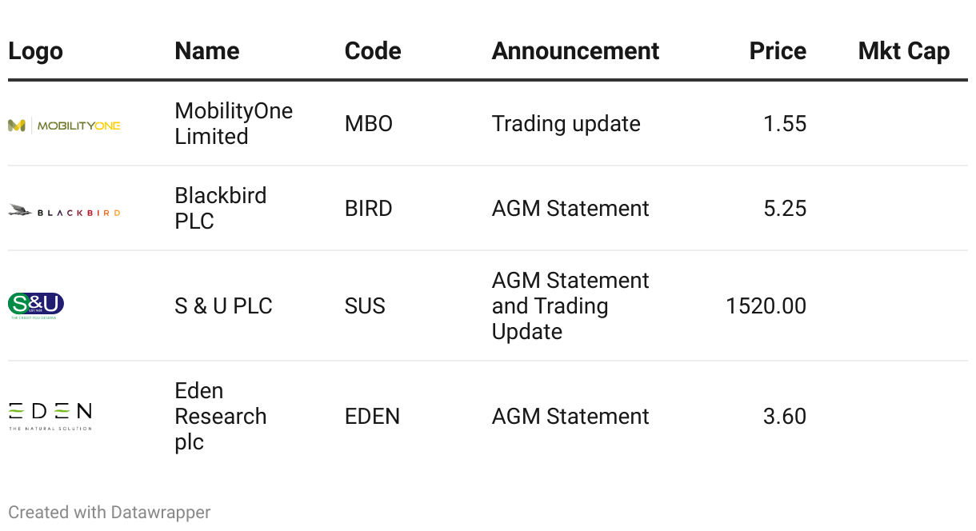This screenshot has height=531, width=976.
Task: Click the Eden Research plc name
Action: point(220,416)
